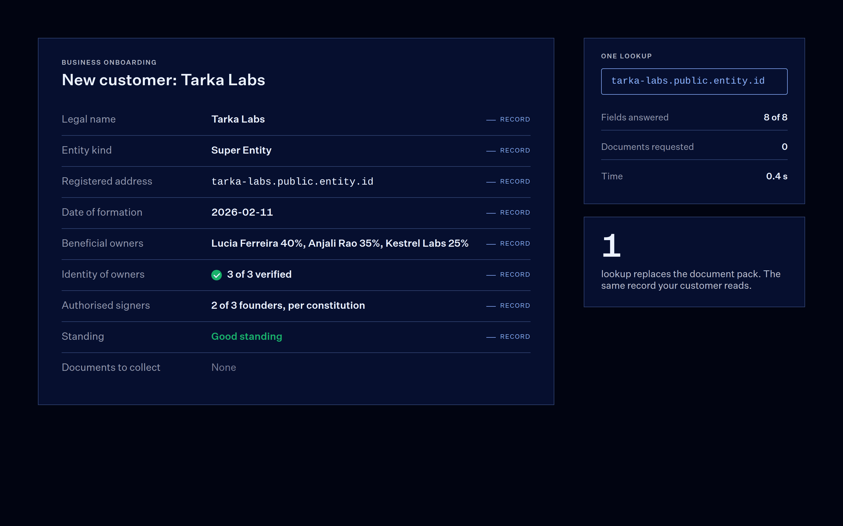The height and width of the screenshot is (526, 843).
Task: Select the 'Super Entity' value
Action: [x=241, y=150]
